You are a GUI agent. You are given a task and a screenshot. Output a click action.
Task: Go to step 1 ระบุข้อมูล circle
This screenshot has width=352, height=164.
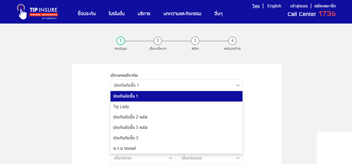(x=121, y=41)
